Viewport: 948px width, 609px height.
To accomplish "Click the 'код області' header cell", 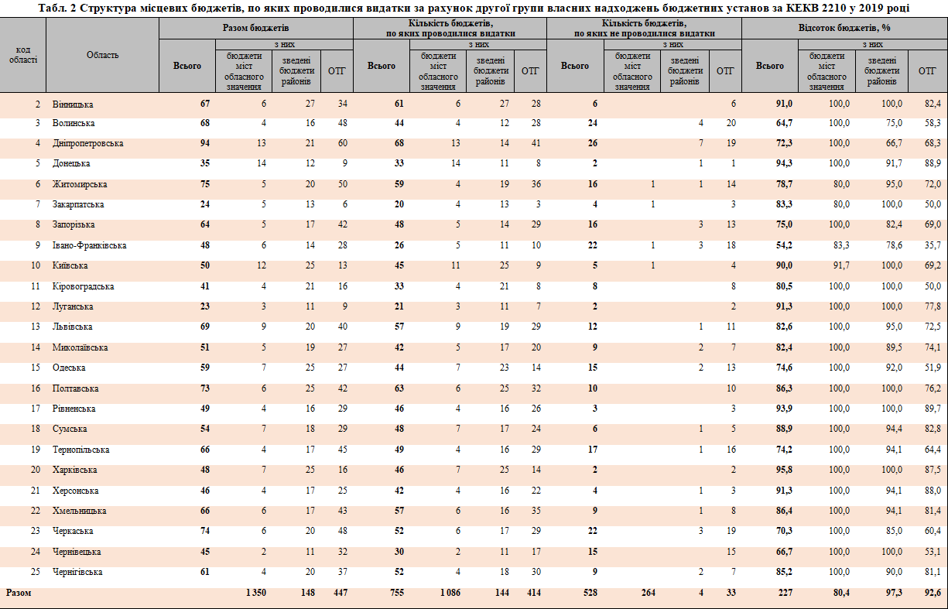I will tap(23, 55).
